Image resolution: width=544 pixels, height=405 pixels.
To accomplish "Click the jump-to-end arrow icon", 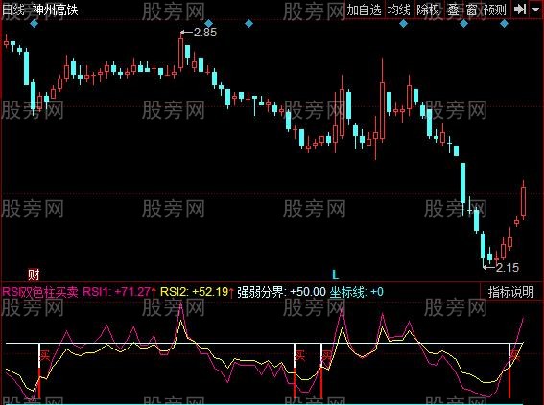I will [x=519, y=10].
